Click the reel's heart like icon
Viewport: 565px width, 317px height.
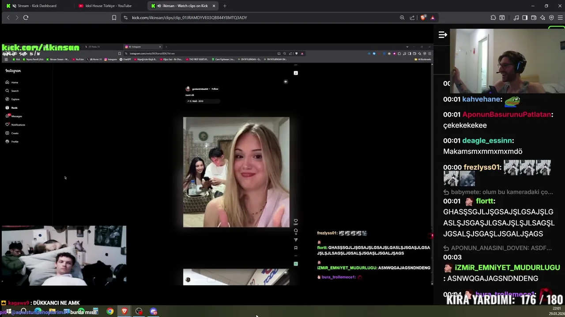click(x=296, y=221)
